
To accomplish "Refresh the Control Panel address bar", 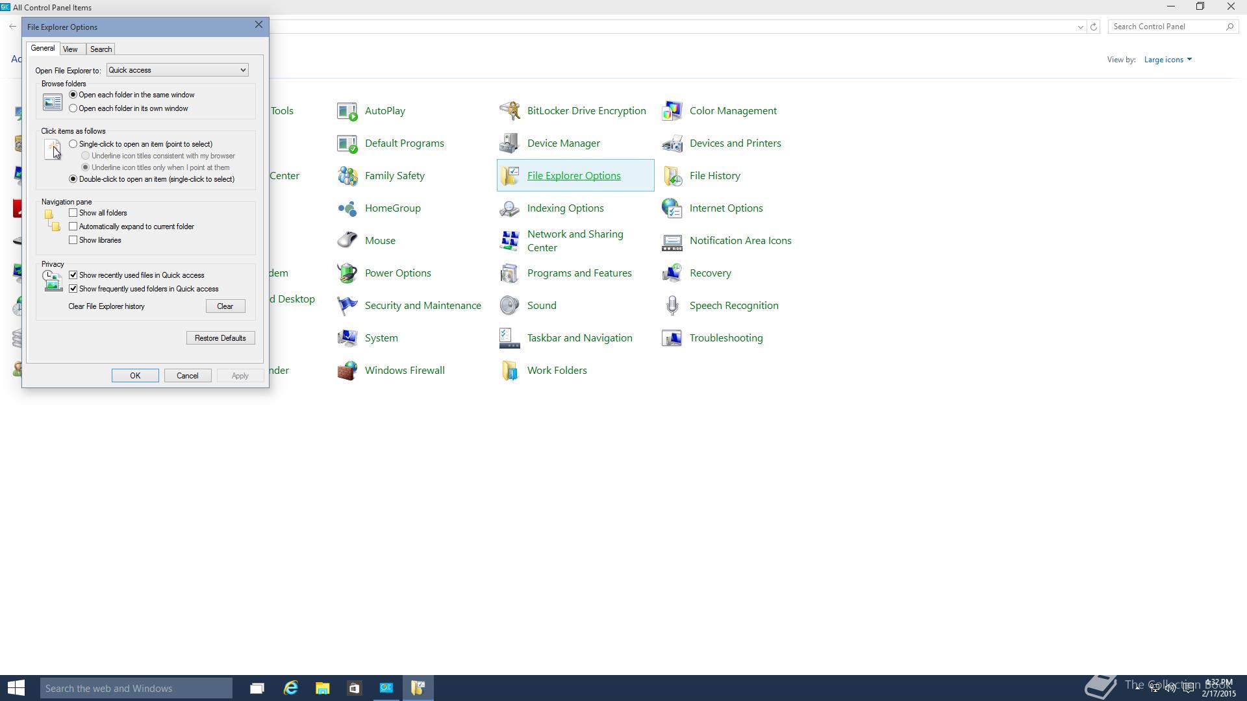I will [1094, 27].
